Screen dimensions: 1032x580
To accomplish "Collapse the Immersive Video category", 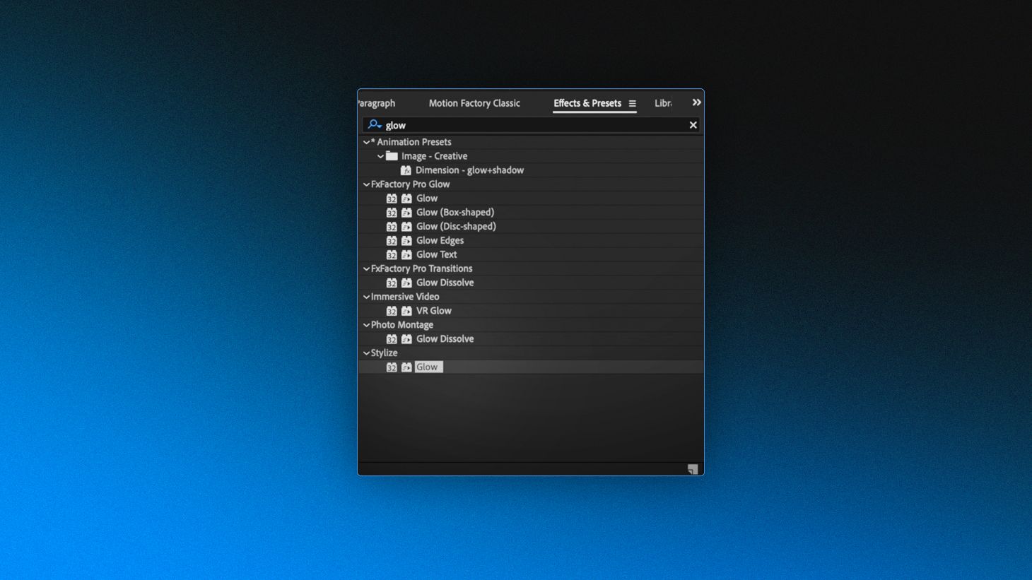I will [x=366, y=297].
